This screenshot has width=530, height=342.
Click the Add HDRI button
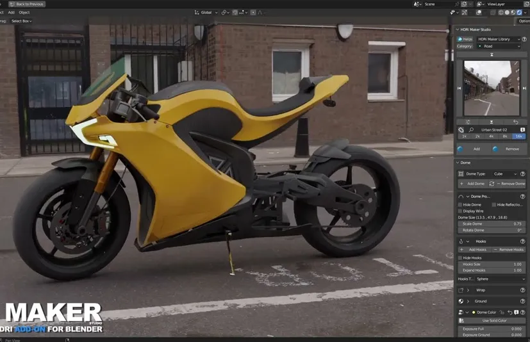point(473,149)
